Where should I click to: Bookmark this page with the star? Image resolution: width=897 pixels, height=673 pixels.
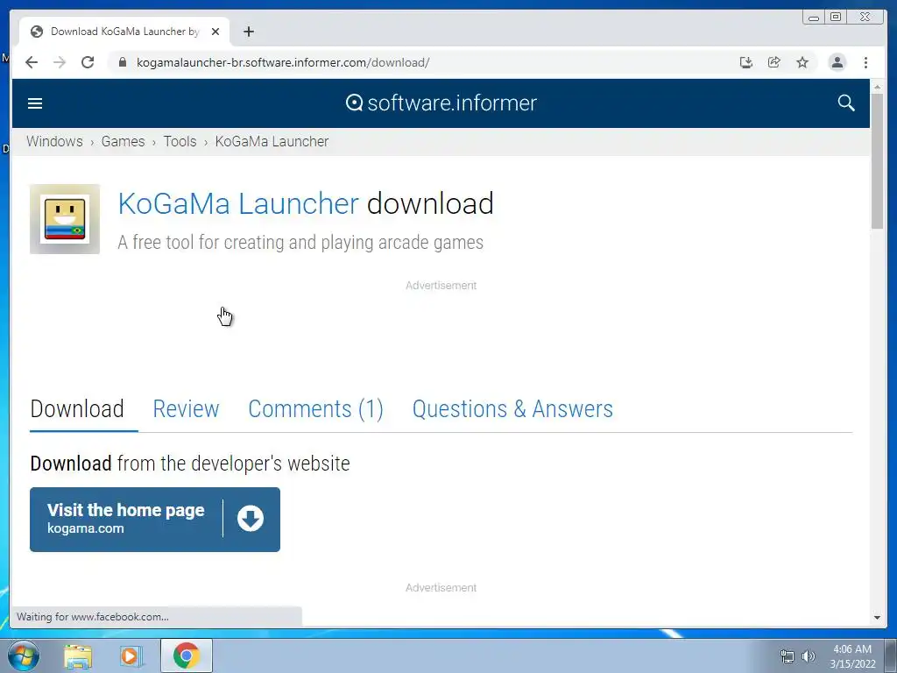[802, 62]
